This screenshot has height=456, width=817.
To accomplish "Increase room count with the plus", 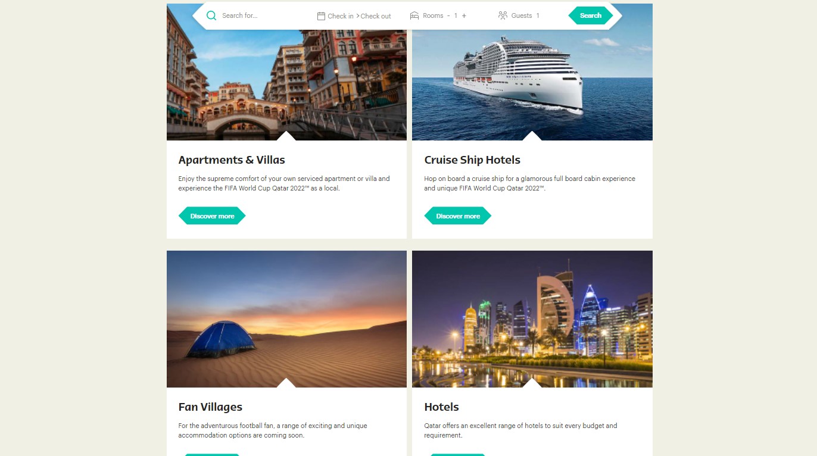I will coord(464,15).
